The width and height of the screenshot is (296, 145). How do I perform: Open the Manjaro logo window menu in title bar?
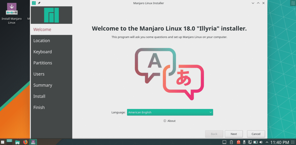click(34, 3)
